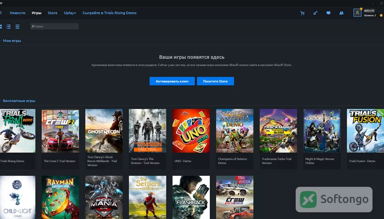Open the Rayman Legends Demo cover
This screenshot has width=384, height=219.
coord(60,197)
